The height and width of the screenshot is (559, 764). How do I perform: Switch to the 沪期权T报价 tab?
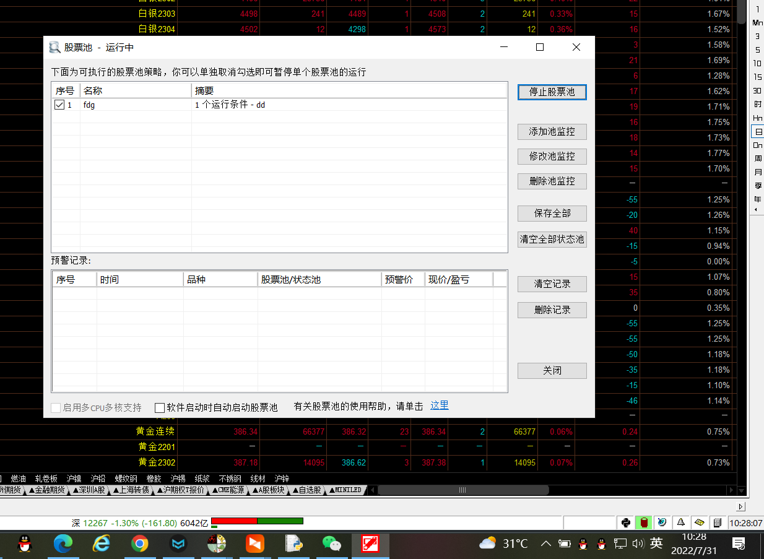coord(181,490)
